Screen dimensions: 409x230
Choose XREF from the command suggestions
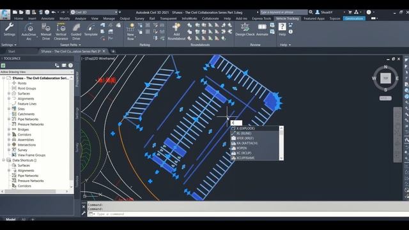[254, 138]
